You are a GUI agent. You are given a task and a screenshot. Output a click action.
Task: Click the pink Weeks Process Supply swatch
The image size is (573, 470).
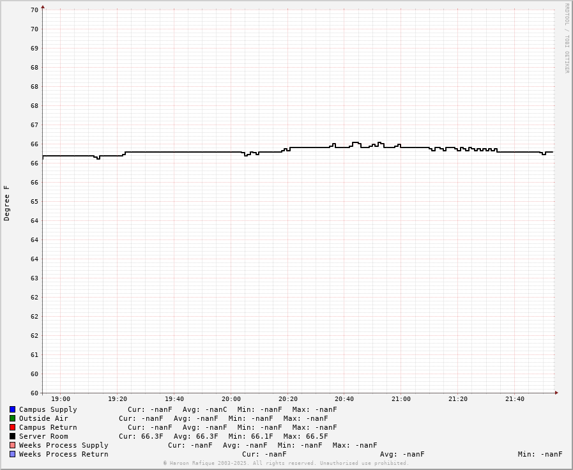(x=12, y=445)
